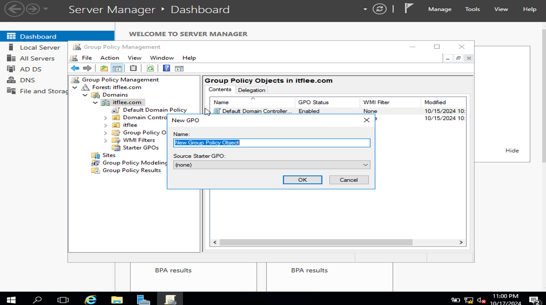Click the Server Manager back navigation arrow

[x=14, y=9]
